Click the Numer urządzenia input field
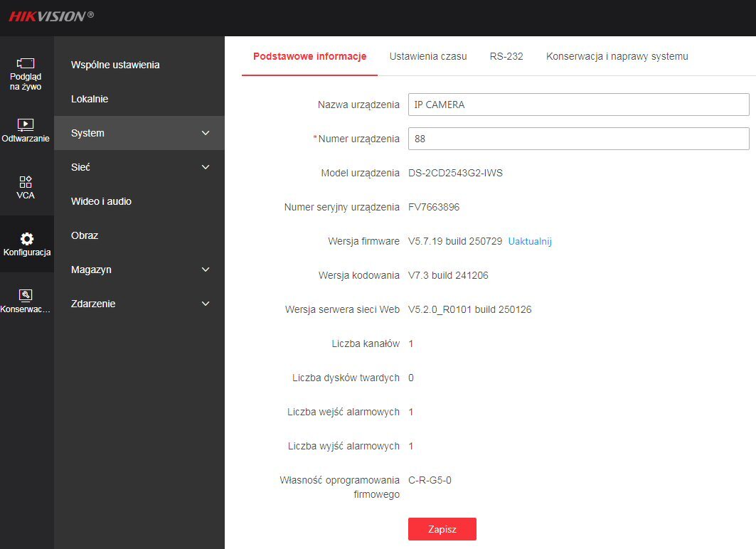Screen dimensions: 756x549 click(579, 139)
